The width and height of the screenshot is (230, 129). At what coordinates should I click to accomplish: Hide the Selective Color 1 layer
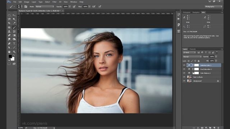pos(184,65)
